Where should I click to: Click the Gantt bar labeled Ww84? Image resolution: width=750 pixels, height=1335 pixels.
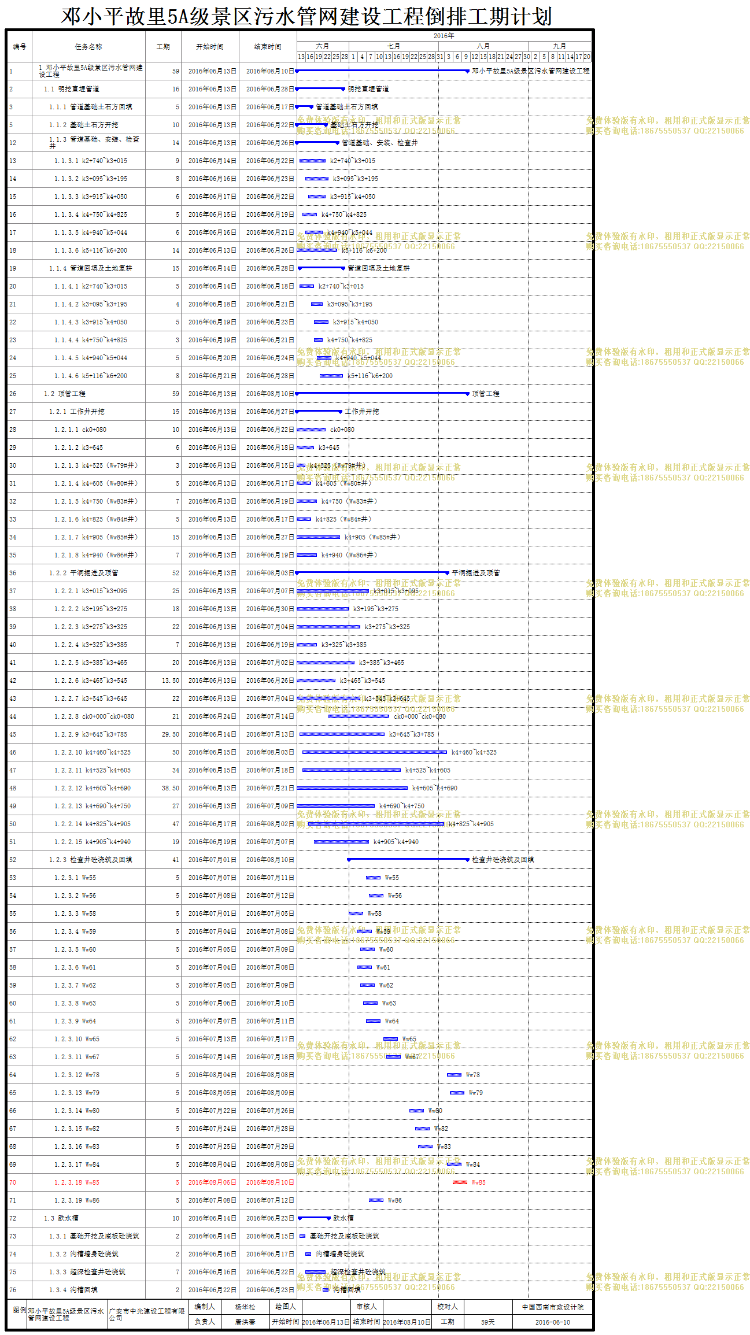(x=454, y=1164)
